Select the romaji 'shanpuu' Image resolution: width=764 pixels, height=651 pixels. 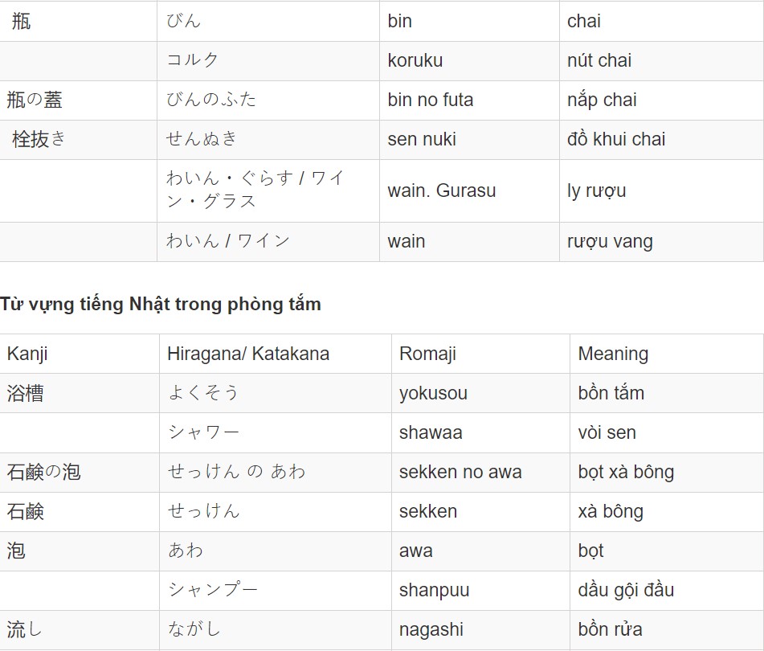pyautogui.click(x=434, y=591)
